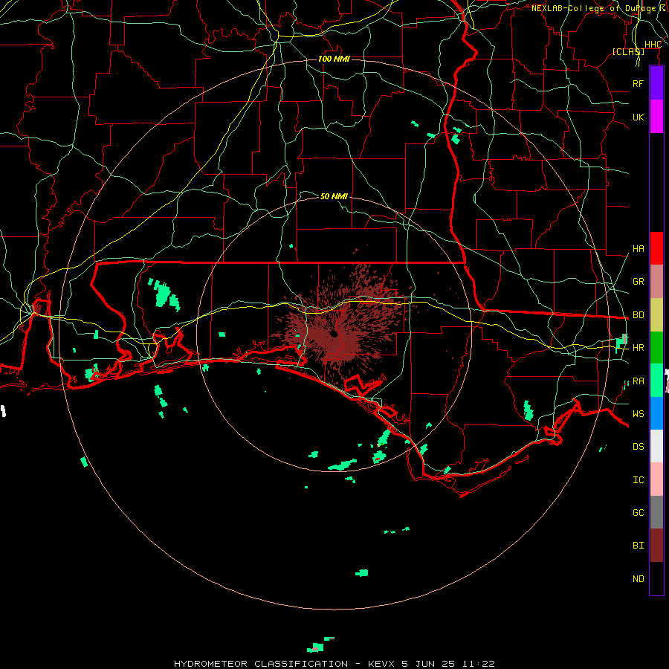This screenshot has height=669, width=669.
Task: Click the pink GR legend color swatch
Action: [x=656, y=281]
